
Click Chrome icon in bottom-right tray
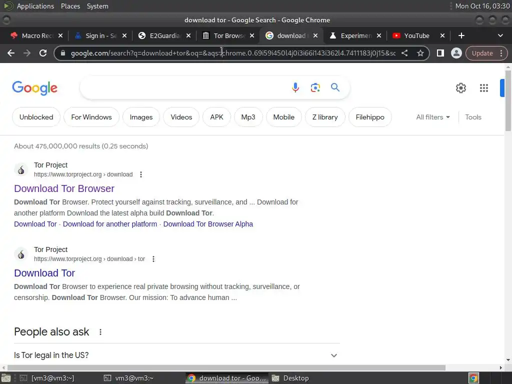pos(473,378)
